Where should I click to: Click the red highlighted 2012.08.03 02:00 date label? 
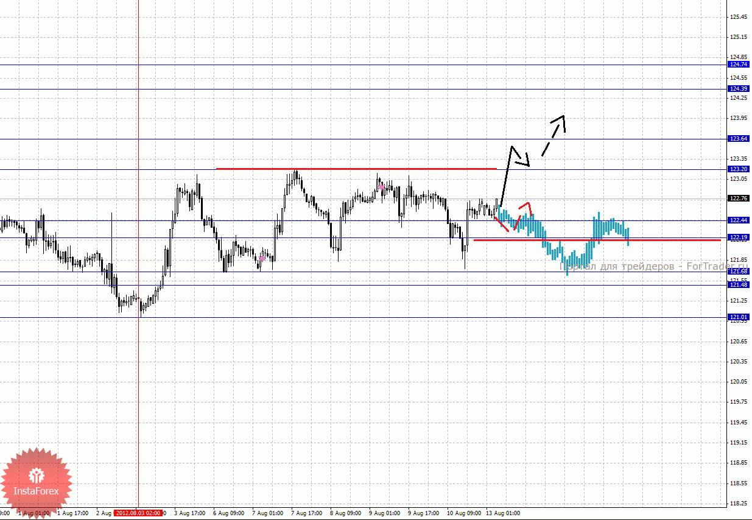pos(140,513)
